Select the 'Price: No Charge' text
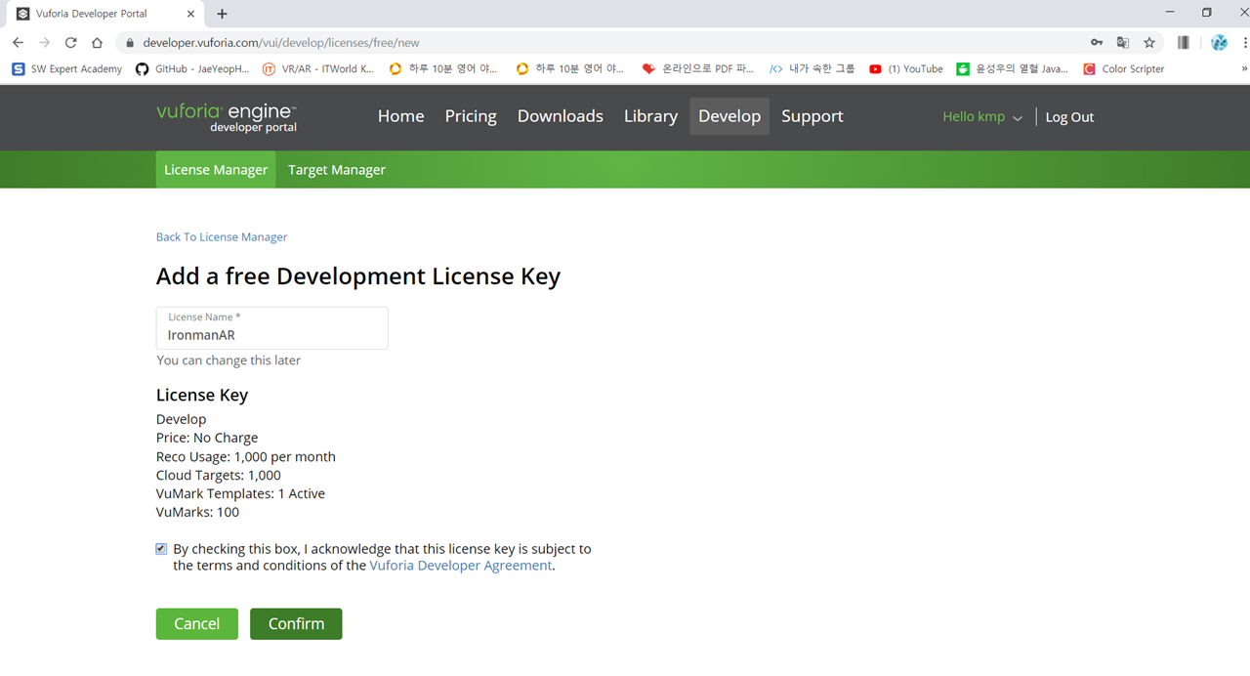 tap(207, 439)
